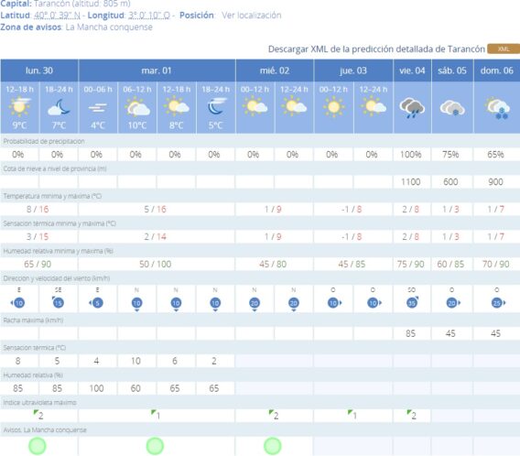Click green warning circle for Tuesday 01
520x456 pixels.
(155, 446)
